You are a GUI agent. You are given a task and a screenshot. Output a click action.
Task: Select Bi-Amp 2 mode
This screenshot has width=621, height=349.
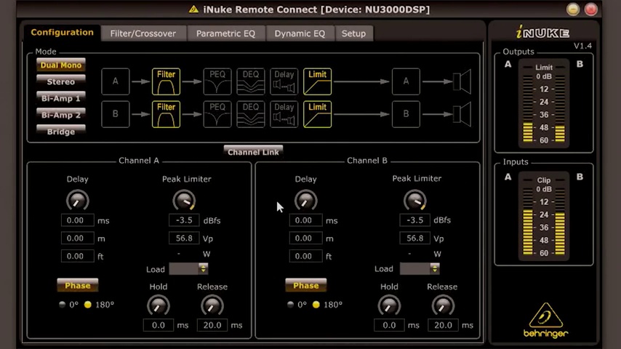60,115
